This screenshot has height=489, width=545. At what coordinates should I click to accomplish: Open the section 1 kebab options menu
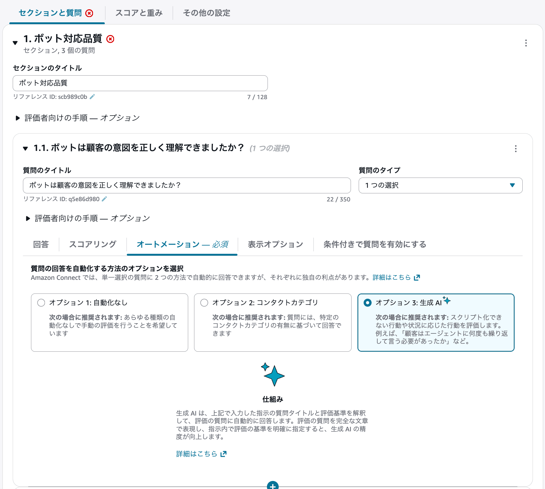coord(526,43)
